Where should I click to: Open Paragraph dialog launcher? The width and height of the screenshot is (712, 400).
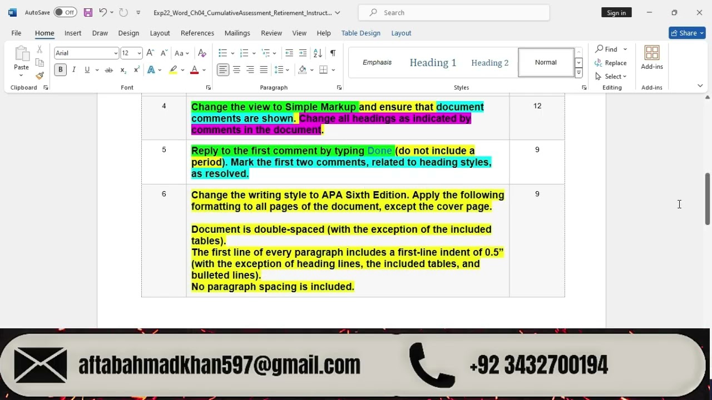click(339, 88)
